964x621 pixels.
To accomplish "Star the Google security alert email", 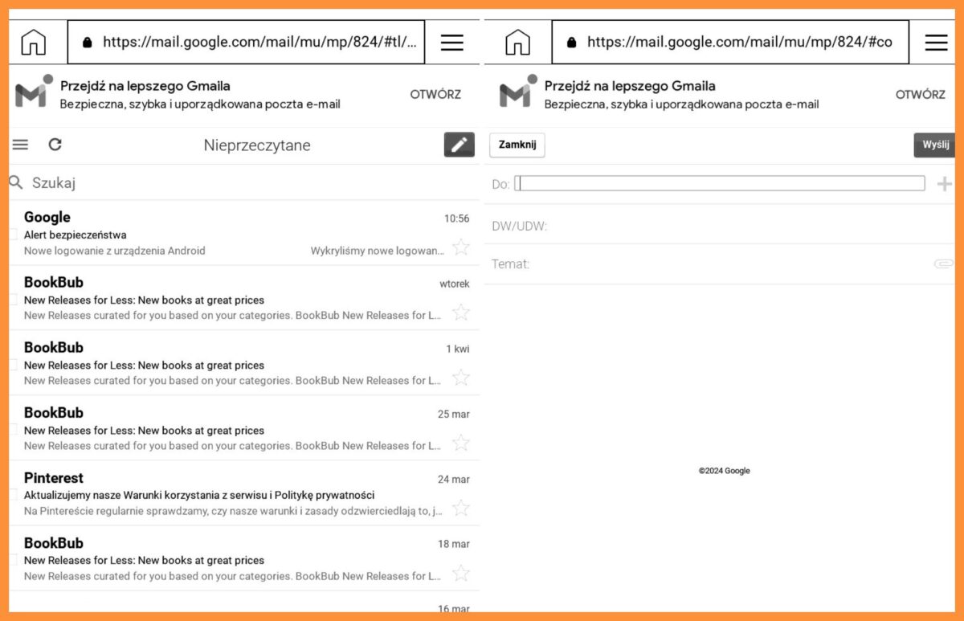I will coord(460,247).
